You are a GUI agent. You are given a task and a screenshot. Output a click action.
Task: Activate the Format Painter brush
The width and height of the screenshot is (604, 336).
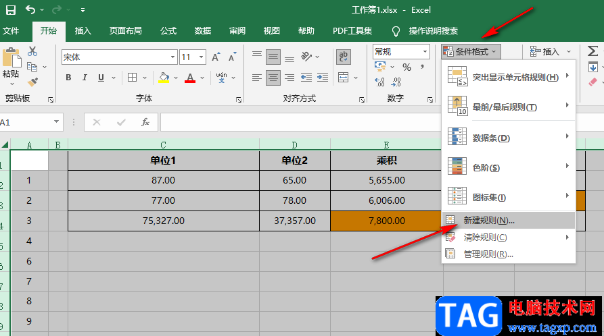click(32, 82)
